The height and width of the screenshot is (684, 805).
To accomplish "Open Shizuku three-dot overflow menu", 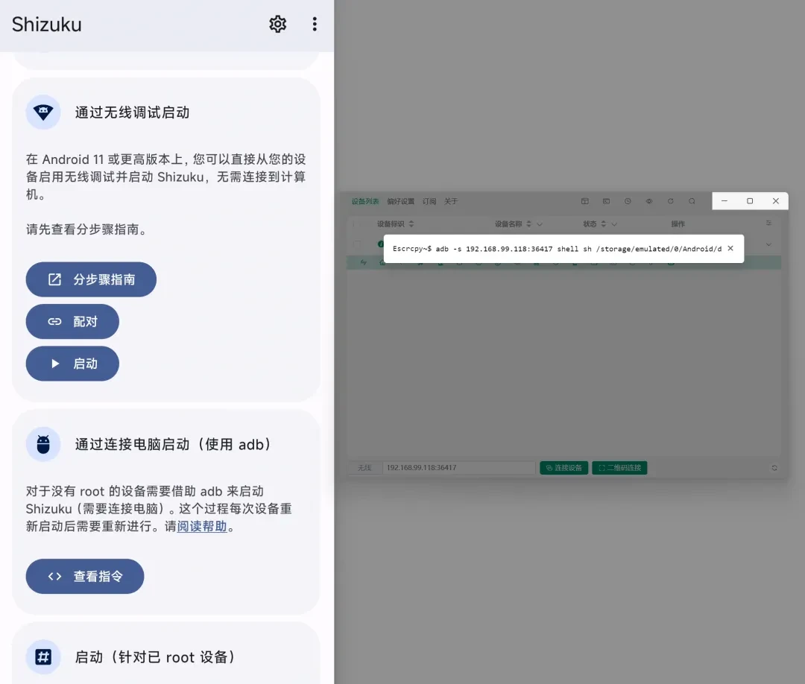I will point(315,24).
